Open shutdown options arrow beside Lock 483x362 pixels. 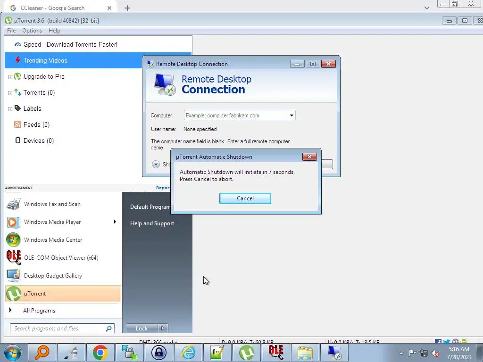click(163, 329)
